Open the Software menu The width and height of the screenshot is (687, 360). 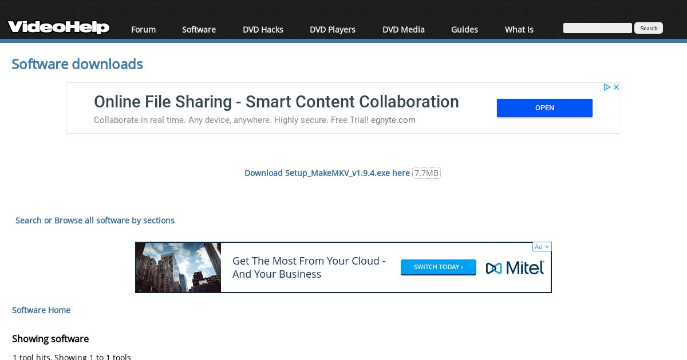coord(199,30)
